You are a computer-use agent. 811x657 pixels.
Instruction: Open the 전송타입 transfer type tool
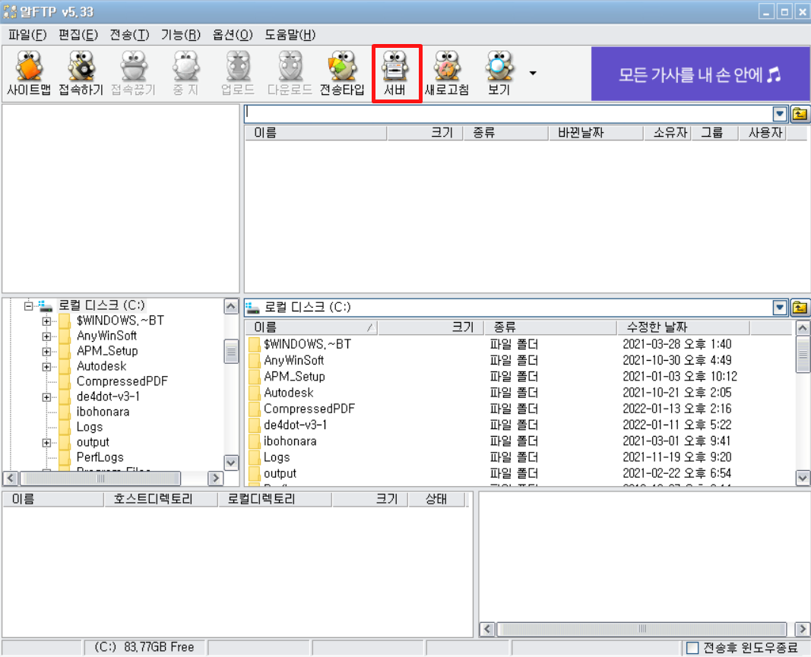coord(342,74)
